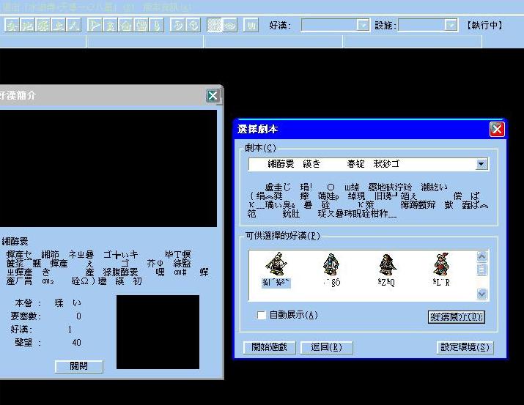
Task: Close the 選擇劇本 dialog with the red X
Action: pyautogui.click(x=497, y=129)
